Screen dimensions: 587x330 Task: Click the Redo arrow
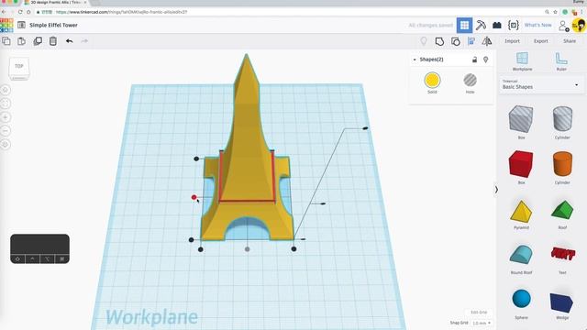pos(84,40)
